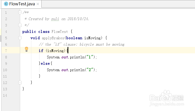Click println("1") statement on line 8

pos(72,57)
